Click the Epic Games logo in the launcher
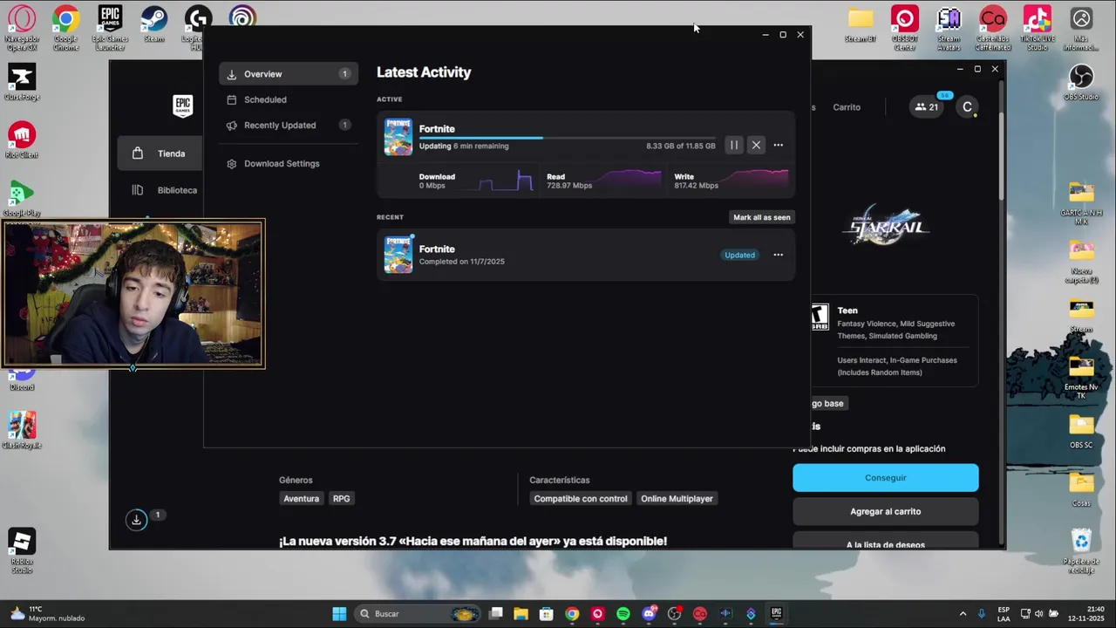 coord(182,106)
